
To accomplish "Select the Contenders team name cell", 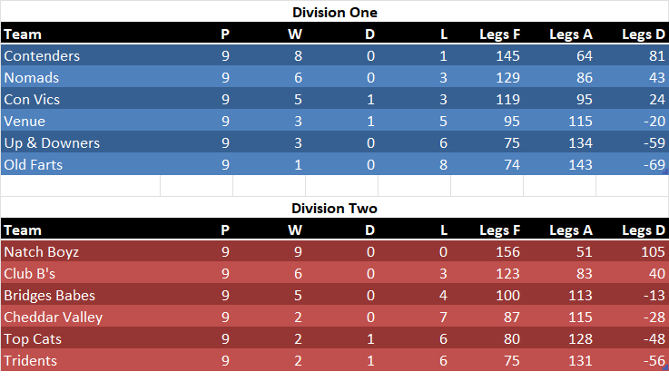I will (42, 56).
